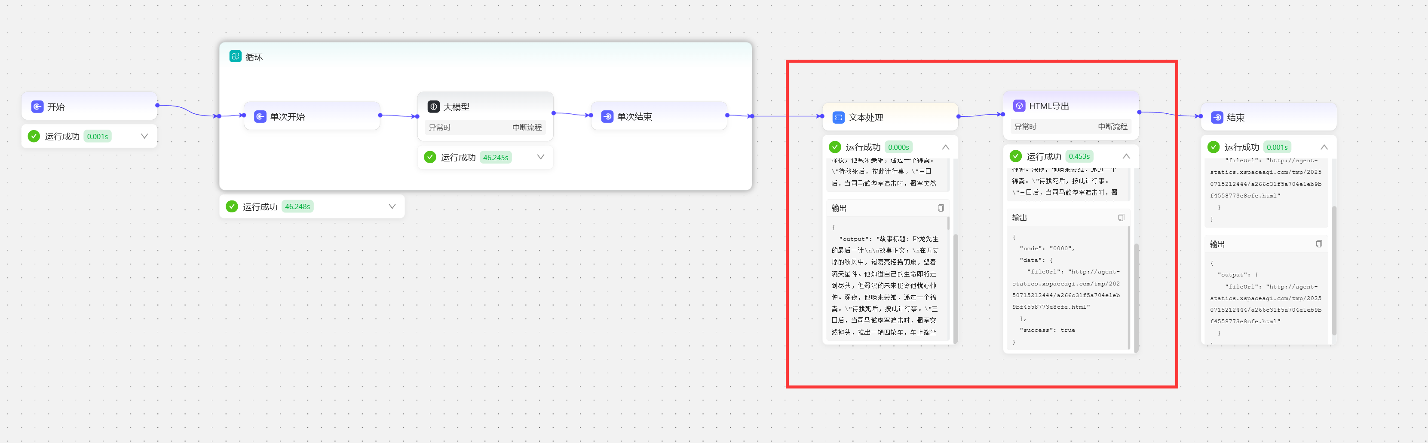This screenshot has width=1428, height=443.
Task: Expand the 开始 node run result
Action: pyautogui.click(x=144, y=136)
